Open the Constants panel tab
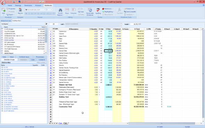 [42, 60]
